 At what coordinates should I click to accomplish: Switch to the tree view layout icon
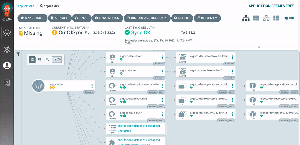coord(246,18)
